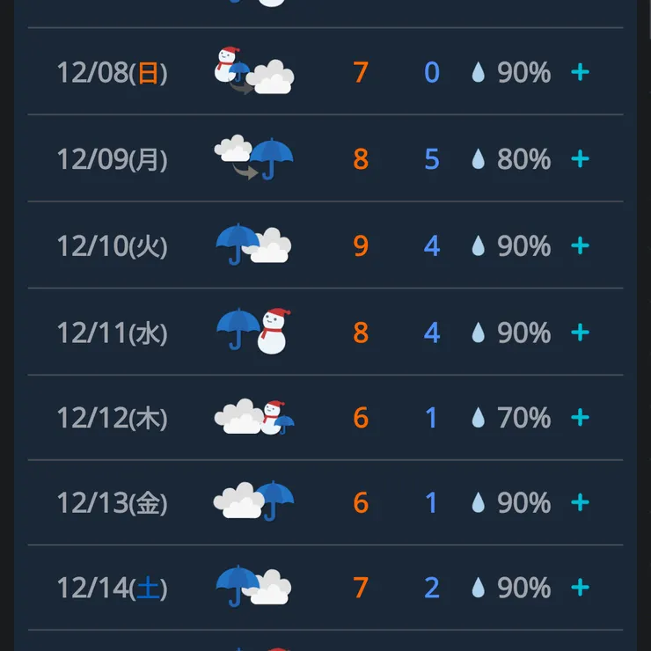The height and width of the screenshot is (651, 651).
Task: Show more for 12/13 forecast
Action: tap(580, 501)
